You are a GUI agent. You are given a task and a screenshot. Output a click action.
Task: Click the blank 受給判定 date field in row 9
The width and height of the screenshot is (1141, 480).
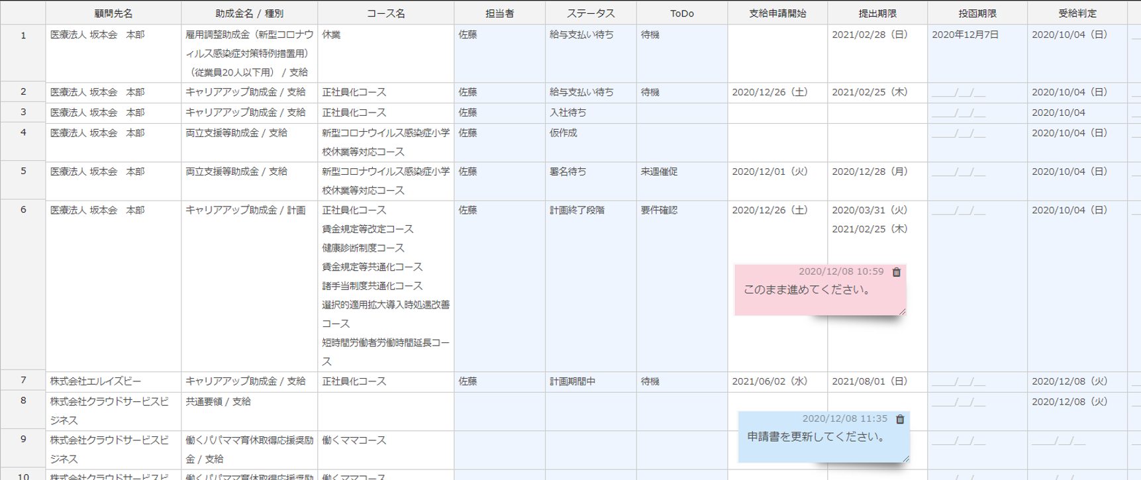1058,441
